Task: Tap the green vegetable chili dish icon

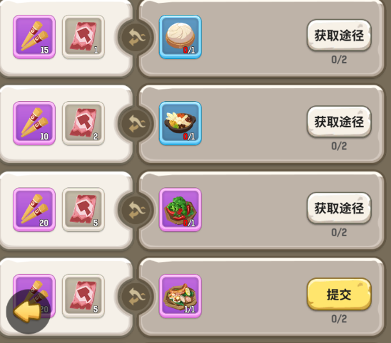Action: pyautogui.click(x=181, y=209)
